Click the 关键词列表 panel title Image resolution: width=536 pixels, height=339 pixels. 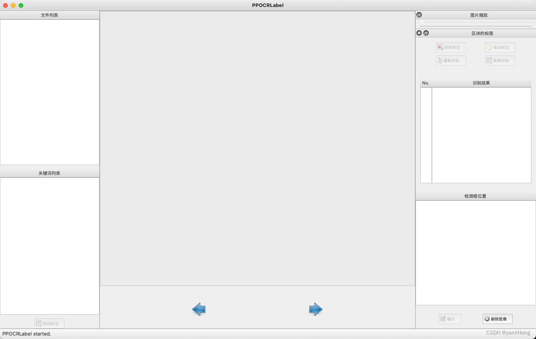(x=49, y=173)
